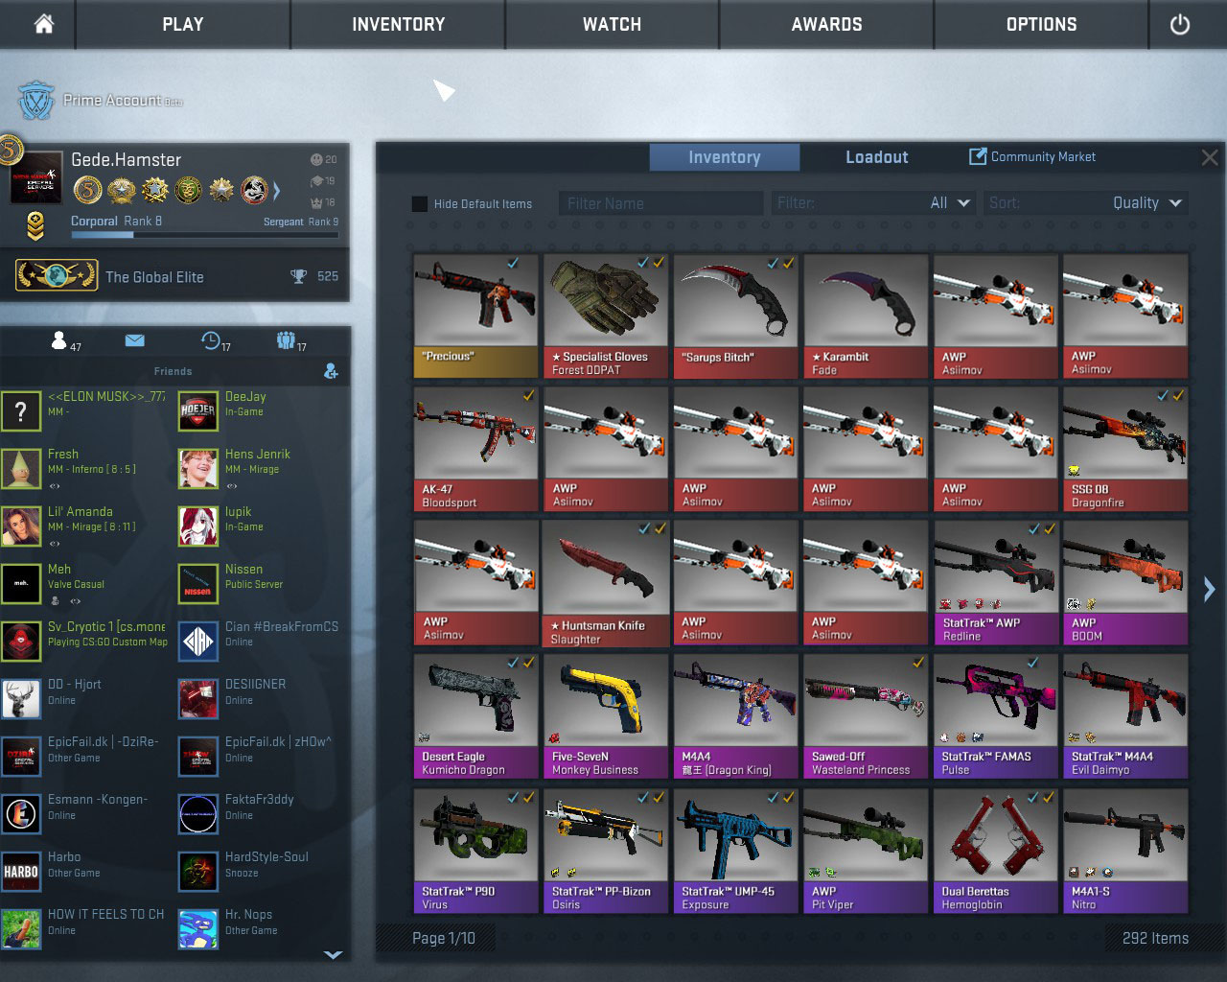Select the "Sarups Bitch" karambit
Viewport: 1227px width, 982px height.
736,316
